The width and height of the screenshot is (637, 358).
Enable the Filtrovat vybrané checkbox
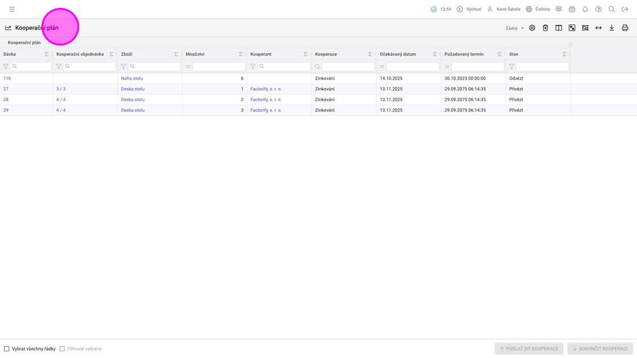coord(62,349)
